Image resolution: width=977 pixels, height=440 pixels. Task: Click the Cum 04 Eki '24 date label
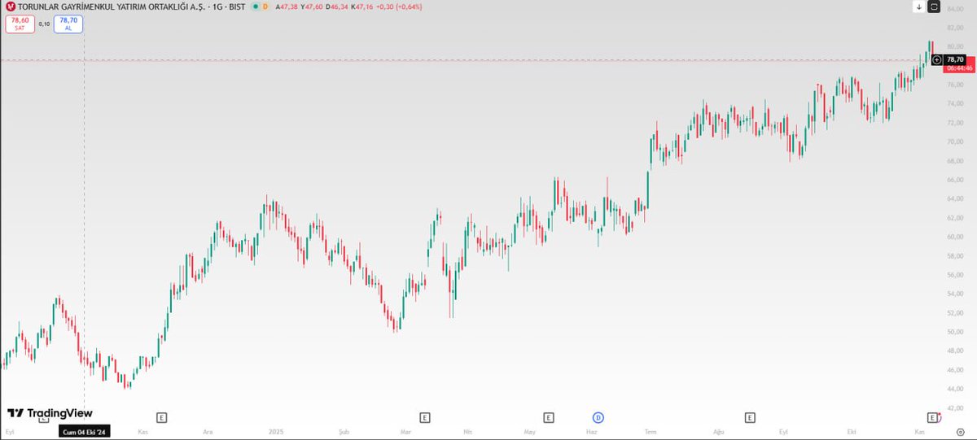click(85, 433)
